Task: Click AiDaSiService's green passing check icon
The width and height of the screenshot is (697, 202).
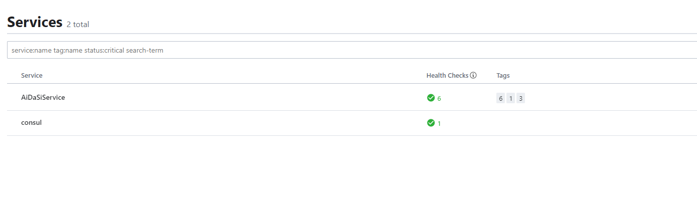Action: [x=430, y=98]
